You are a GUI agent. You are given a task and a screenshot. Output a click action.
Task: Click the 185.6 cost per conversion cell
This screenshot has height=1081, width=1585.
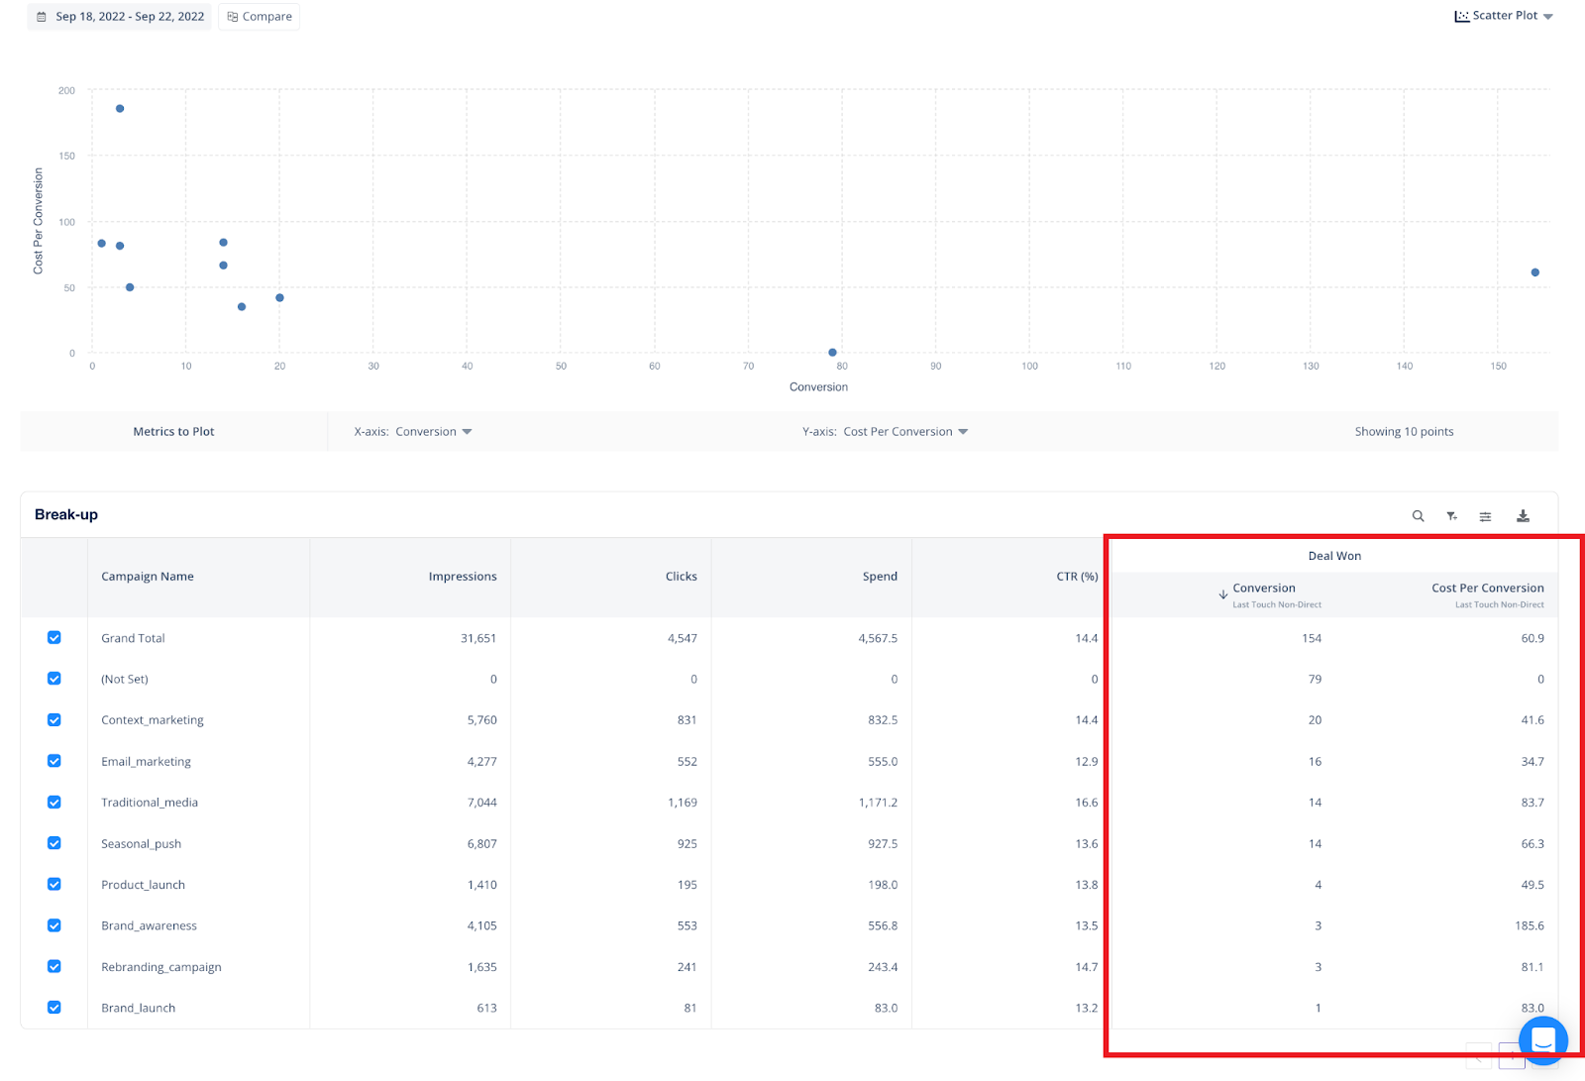pos(1530,925)
